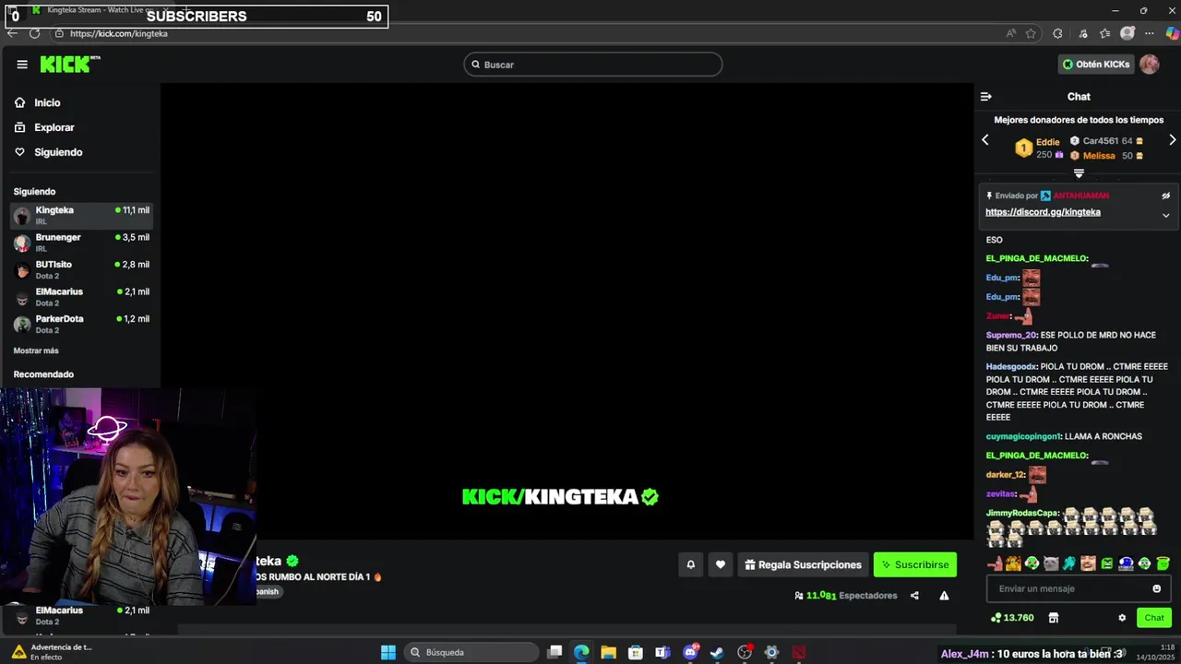This screenshot has height=664, width=1181.
Task: Click the username Supremo_20 in chat
Action: point(1011,335)
